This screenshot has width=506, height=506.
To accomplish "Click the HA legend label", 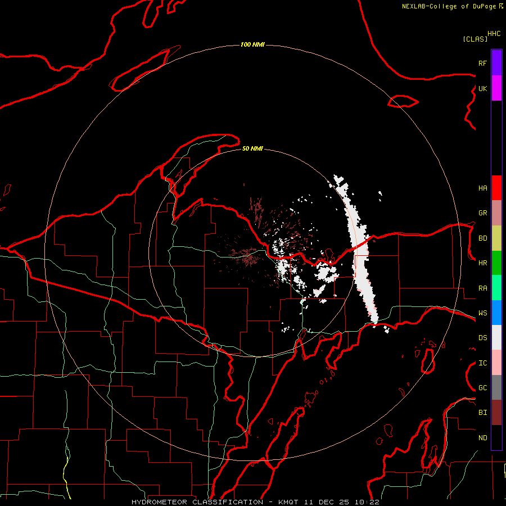I will click(x=482, y=188).
